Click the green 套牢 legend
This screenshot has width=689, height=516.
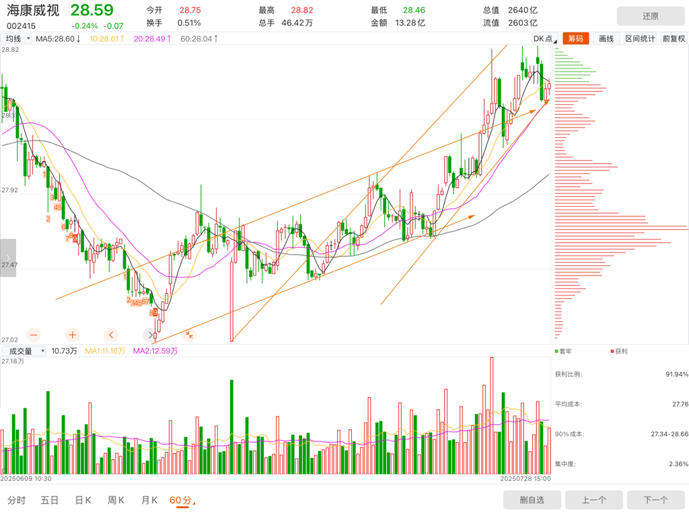tap(563, 351)
